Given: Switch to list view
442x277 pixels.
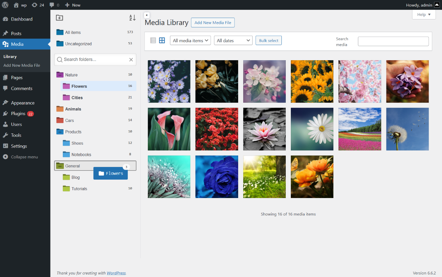Looking at the screenshot, I should point(153,40).
